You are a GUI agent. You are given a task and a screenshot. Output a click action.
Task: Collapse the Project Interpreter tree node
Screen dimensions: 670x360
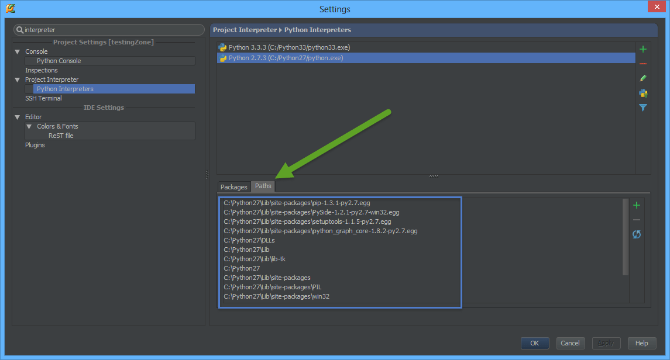pos(17,79)
